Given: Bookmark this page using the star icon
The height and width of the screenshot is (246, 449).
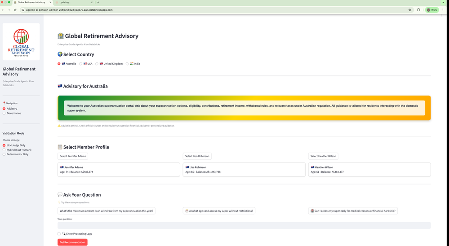Looking at the screenshot, I should pyautogui.click(x=409, y=10).
